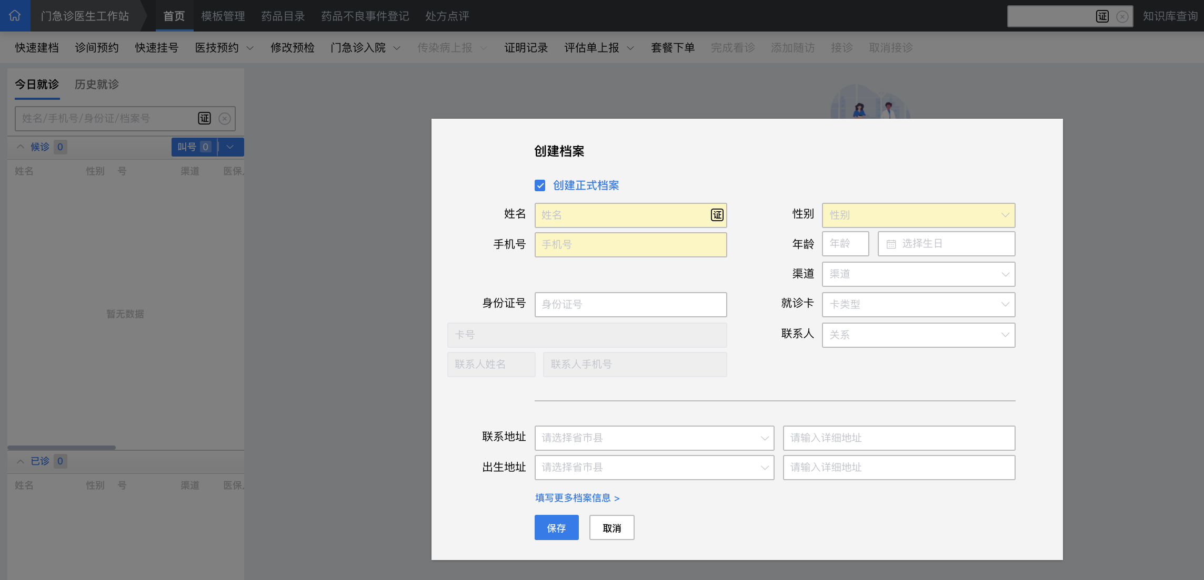The image size is (1204, 580).
Task: Select 今日就诊 tab
Action: (37, 84)
